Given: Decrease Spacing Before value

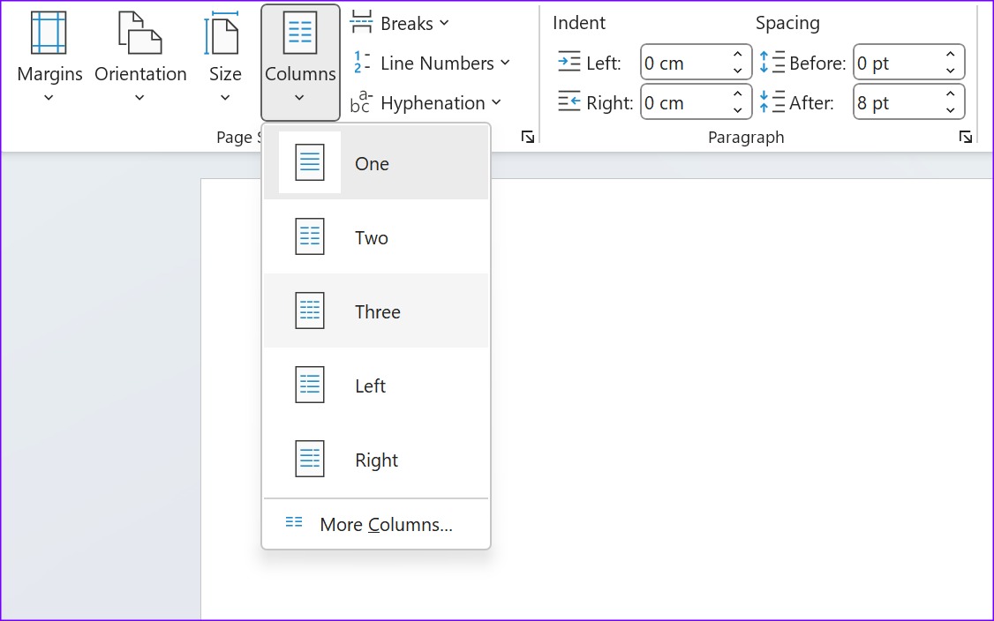Looking at the screenshot, I should click(950, 71).
